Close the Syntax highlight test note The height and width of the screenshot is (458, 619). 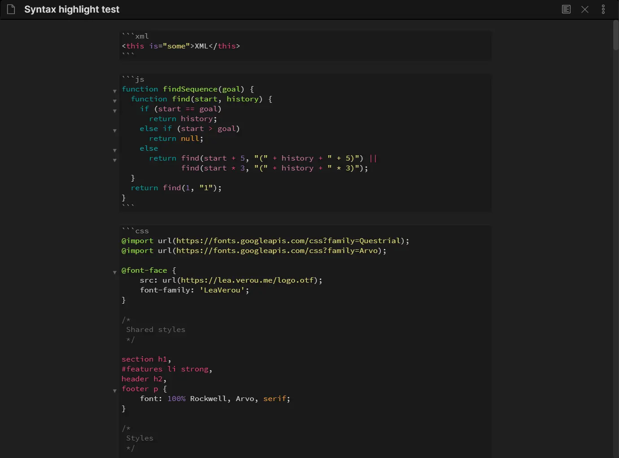pyautogui.click(x=585, y=9)
